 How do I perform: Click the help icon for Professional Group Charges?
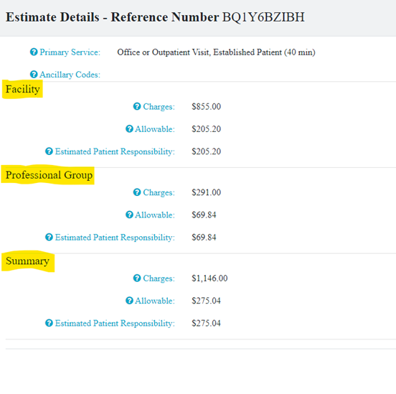(x=137, y=192)
